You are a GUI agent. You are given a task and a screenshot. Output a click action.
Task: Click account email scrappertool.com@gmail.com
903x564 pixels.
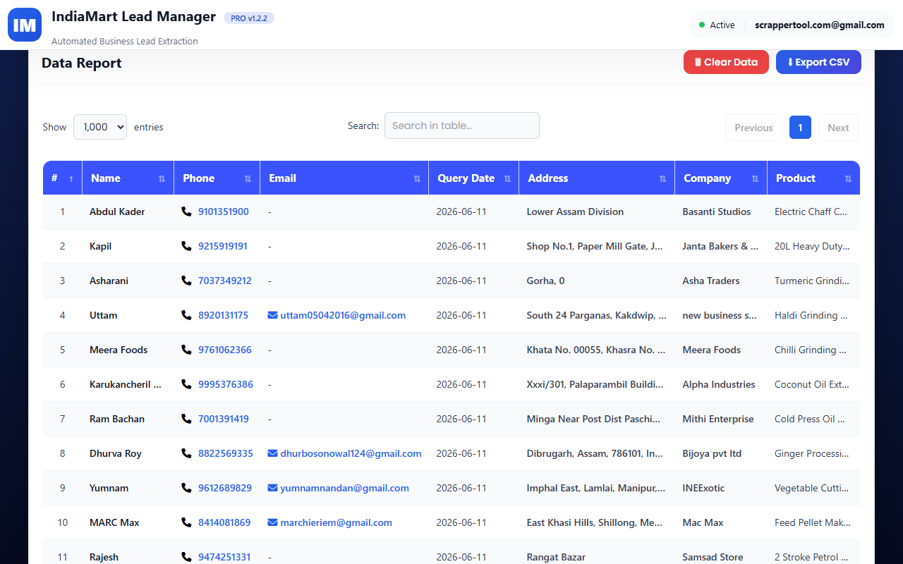click(x=820, y=25)
